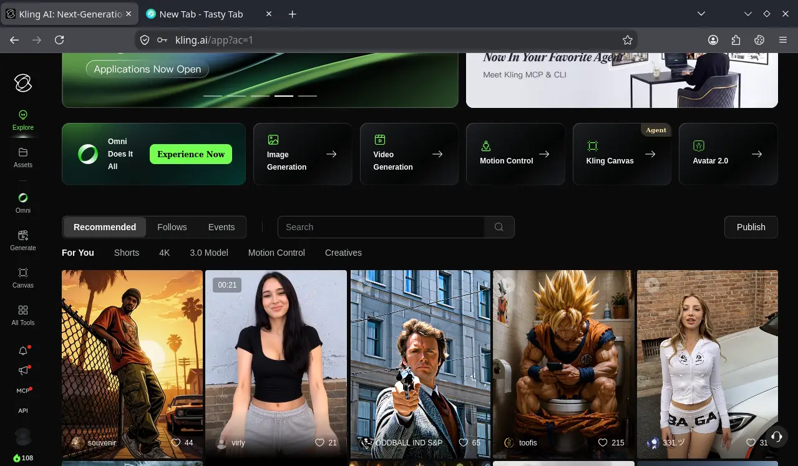Select the last banner carousel indicator
This screenshot has height=466, width=798.
point(308,96)
